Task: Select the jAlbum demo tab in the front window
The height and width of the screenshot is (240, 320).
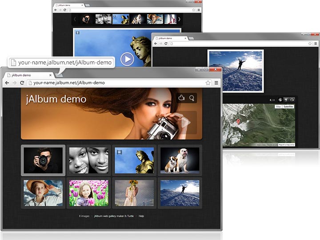Action: pos(28,75)
